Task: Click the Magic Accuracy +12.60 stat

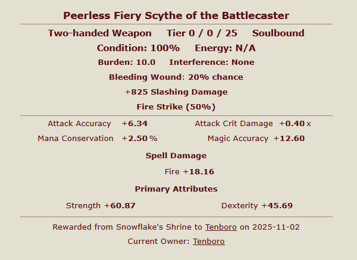Action: tap(256, 139)
